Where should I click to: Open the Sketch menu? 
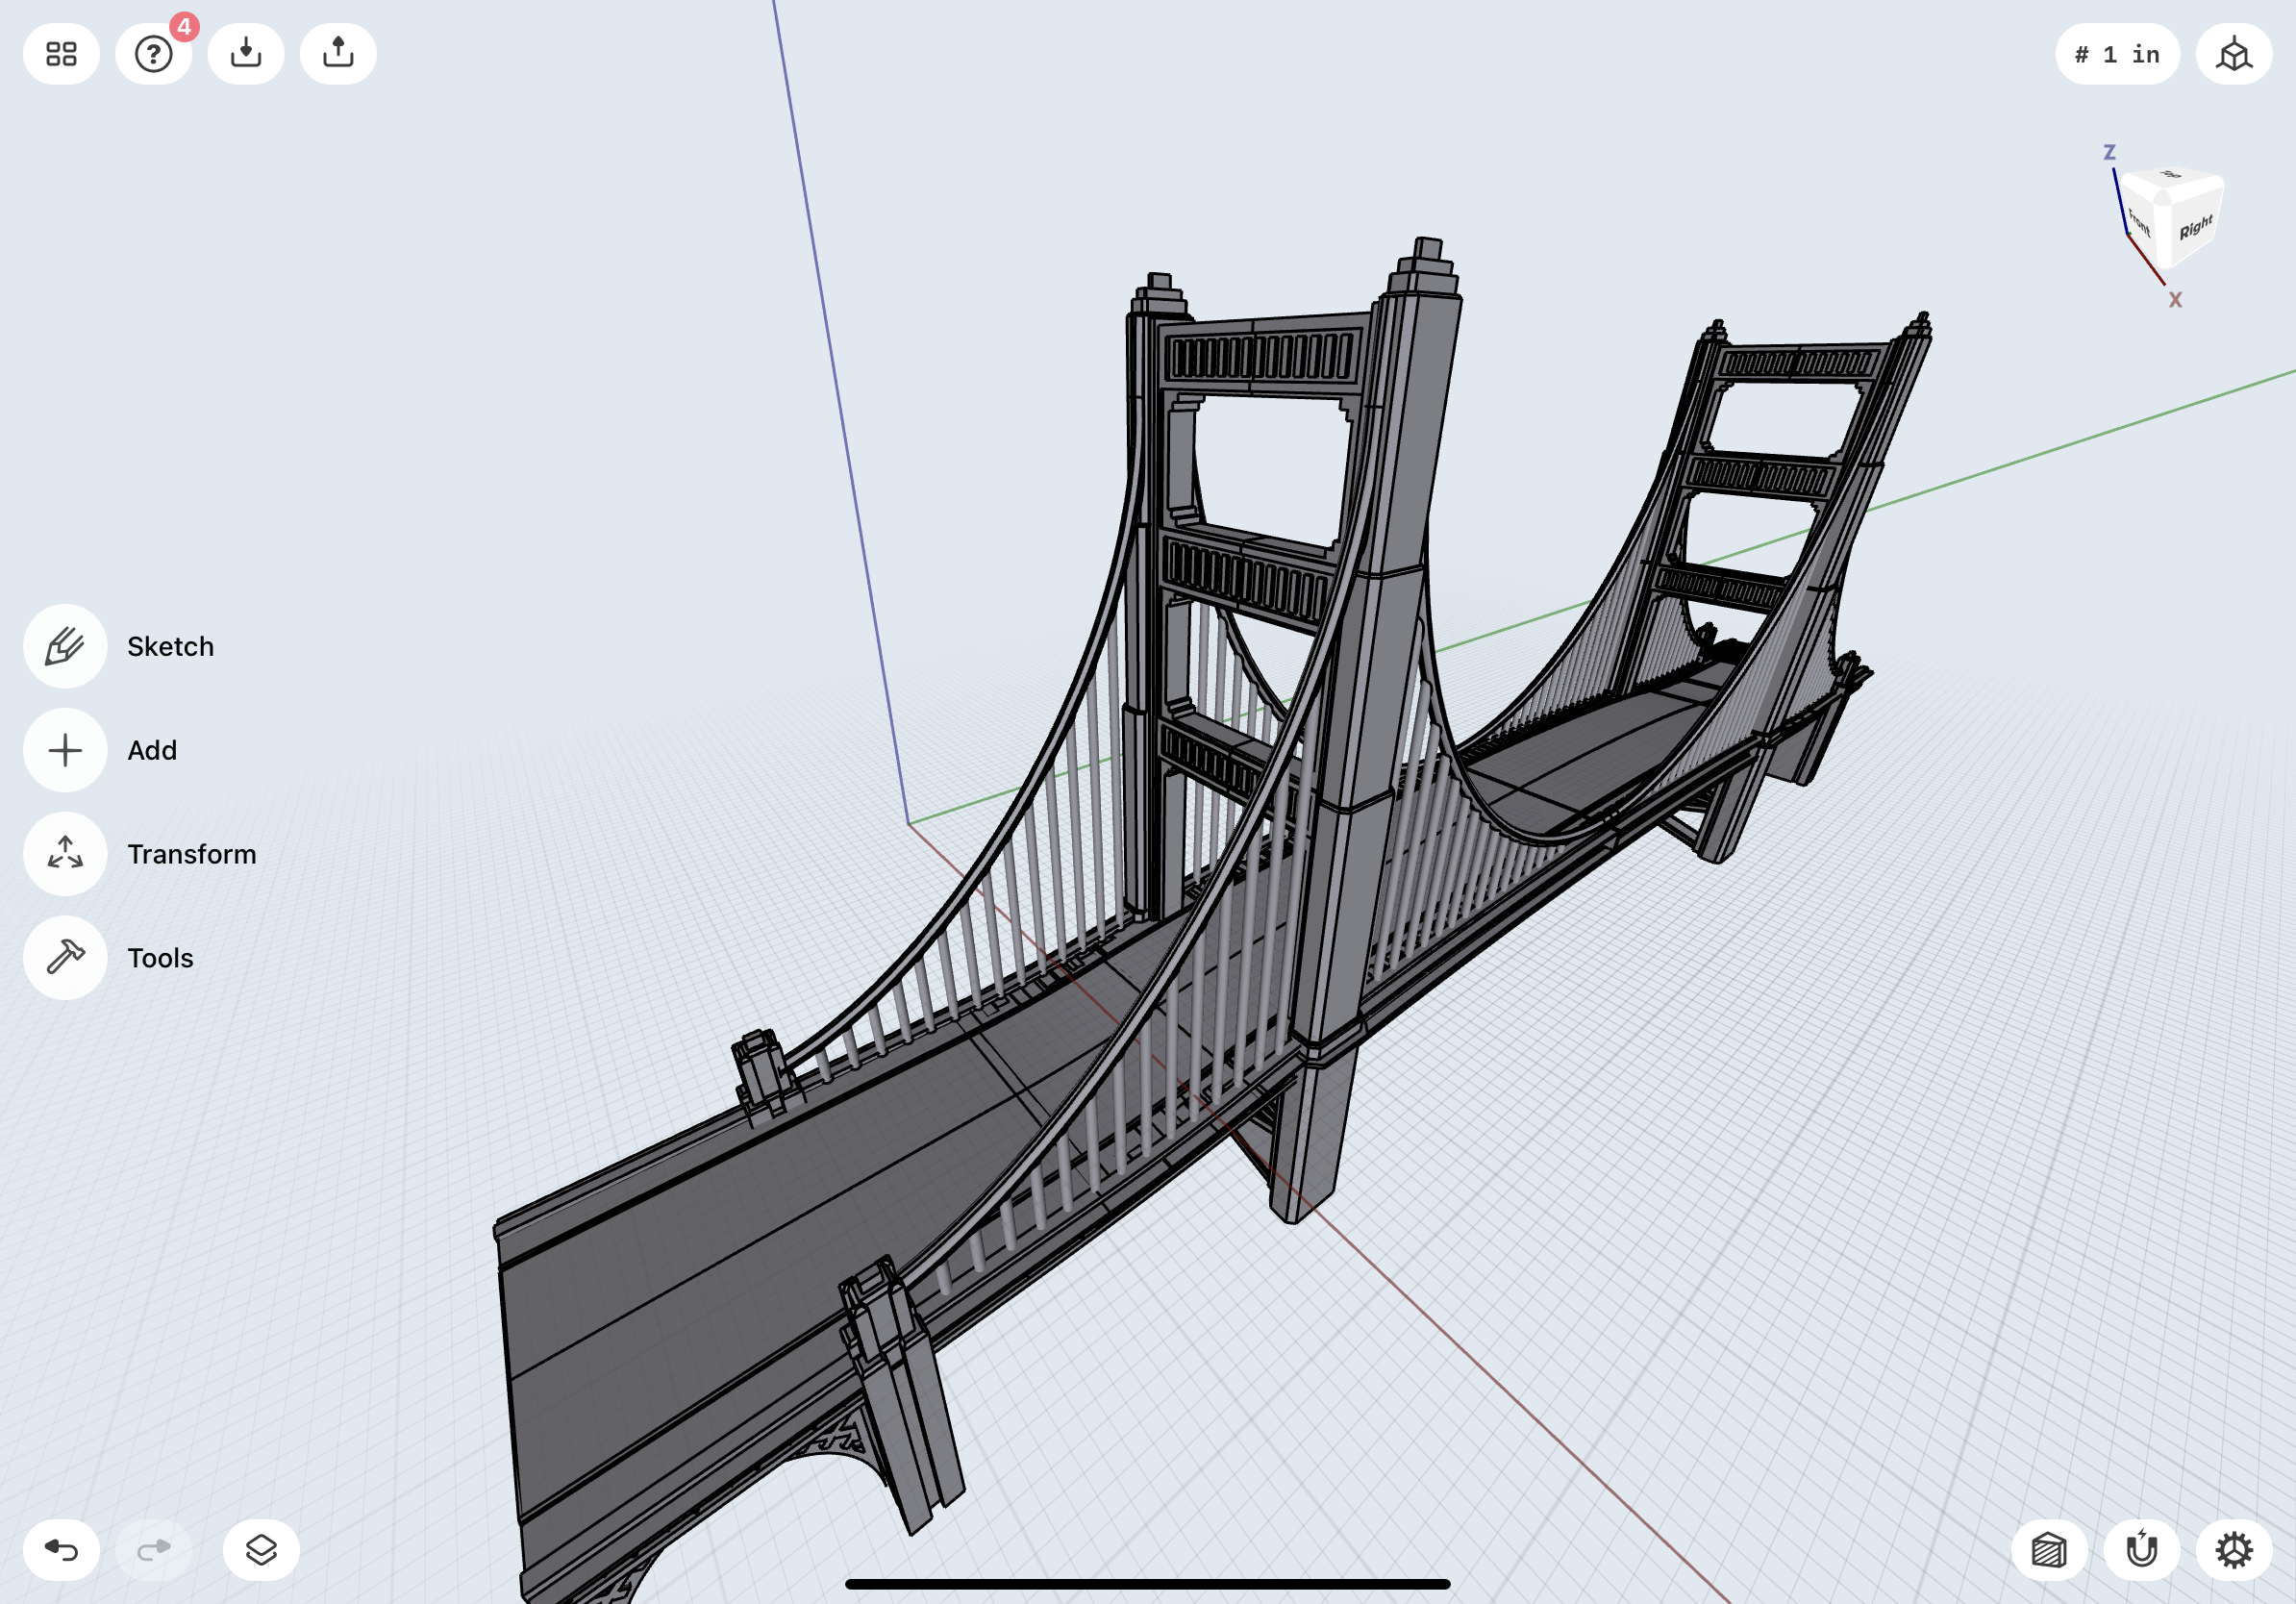pos(66,646)
